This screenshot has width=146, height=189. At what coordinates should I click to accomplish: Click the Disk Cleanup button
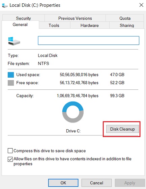pyautogui.click(x=122, y=129)
